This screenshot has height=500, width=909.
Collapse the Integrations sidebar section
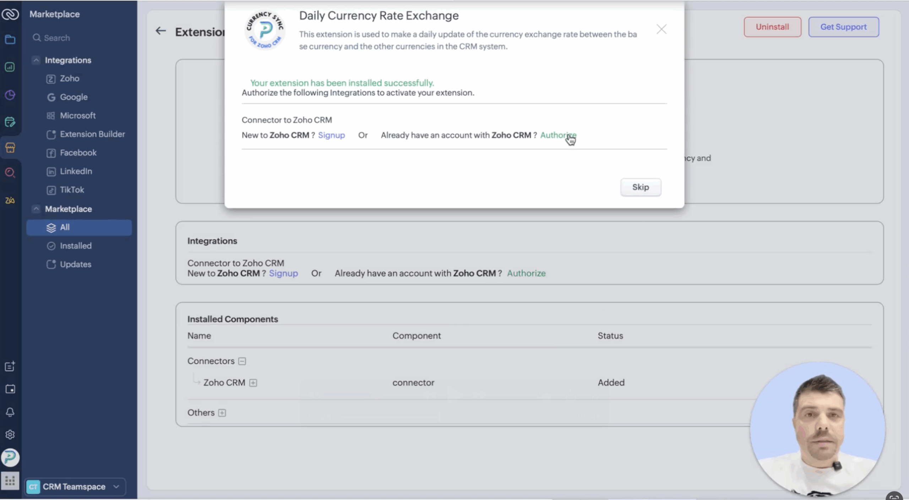click(36, 60)
